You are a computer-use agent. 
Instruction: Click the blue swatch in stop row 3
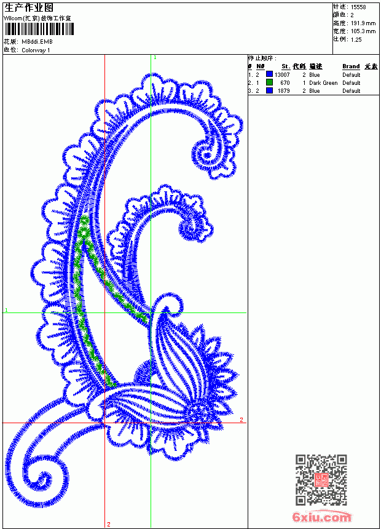point(269,90)
